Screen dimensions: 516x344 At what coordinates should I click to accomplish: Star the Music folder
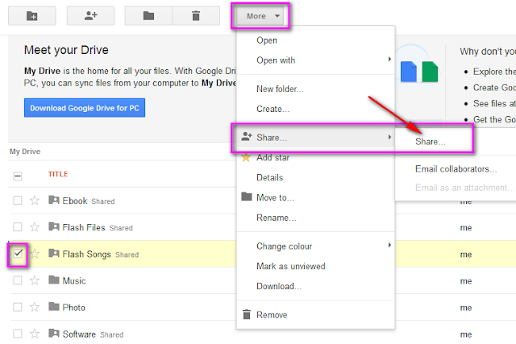tap(35, 280)
